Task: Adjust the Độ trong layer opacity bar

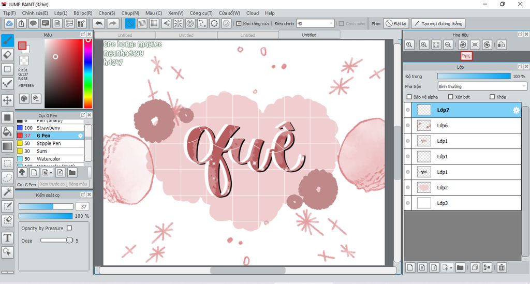Action: pos(474,77)
